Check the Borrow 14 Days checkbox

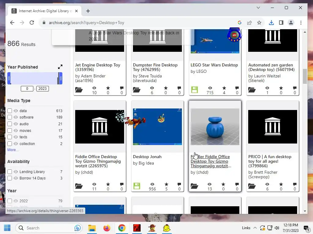point(9,178)
